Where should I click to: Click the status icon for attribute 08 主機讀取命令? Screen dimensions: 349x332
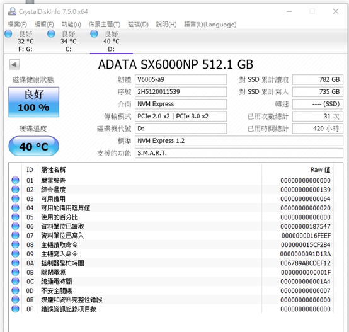(15, 244)
